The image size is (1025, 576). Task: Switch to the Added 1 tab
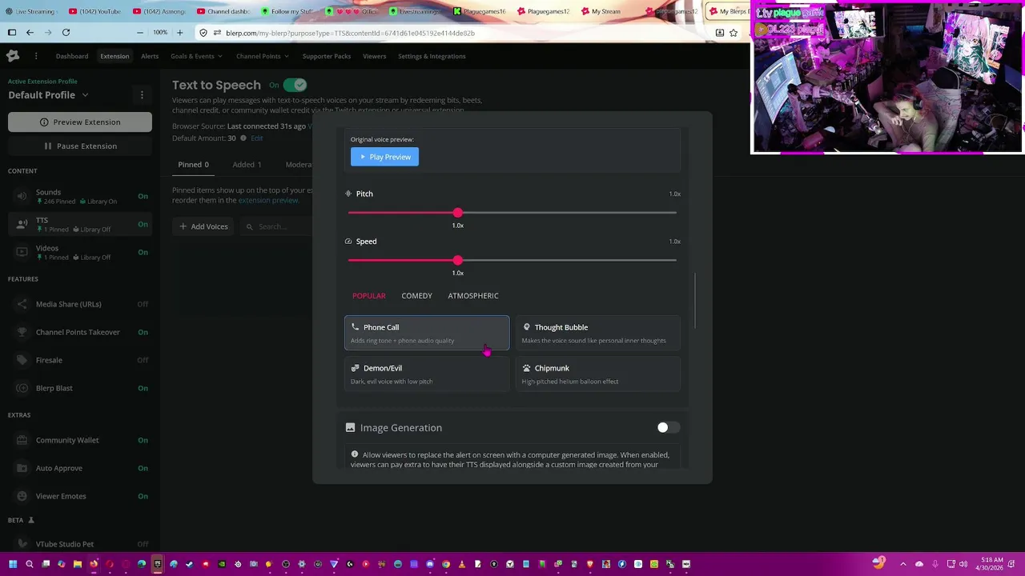pos(247,165)
